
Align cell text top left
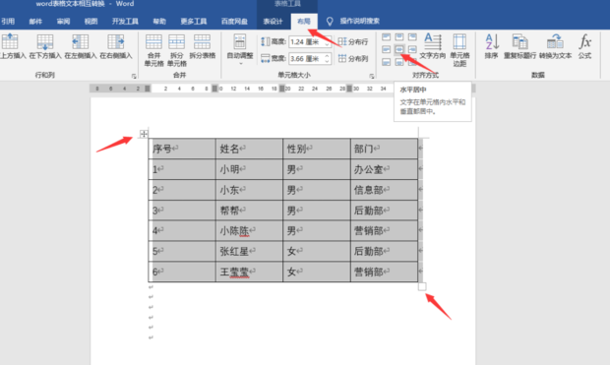coord(386,37)
